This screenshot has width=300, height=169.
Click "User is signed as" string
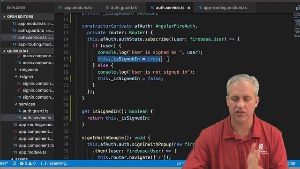[155, 52]
